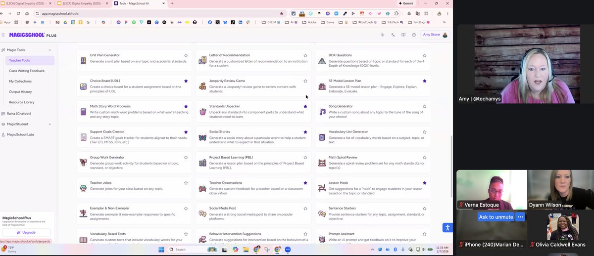The width and height of the screenshot is (594, 256).
Task: Open the language translate icon in header
Action: point(393,35)
